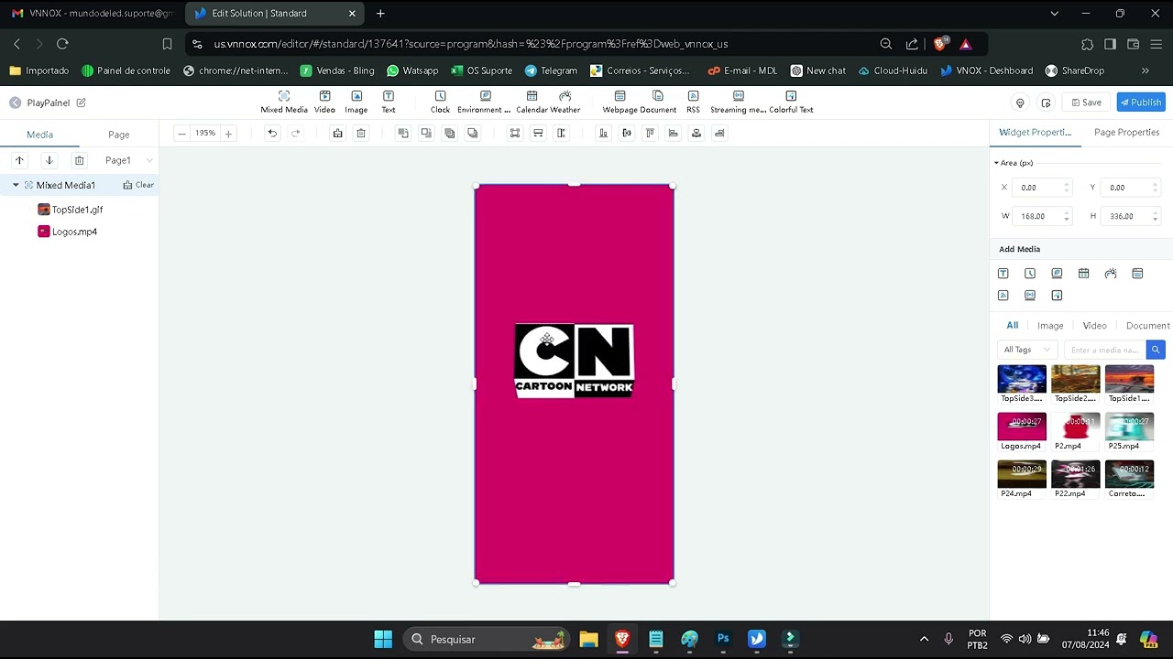The height and width of the screenshot is (659, 1173).
Task: Open the Widget Properties tab
Action: point(1035,133)
